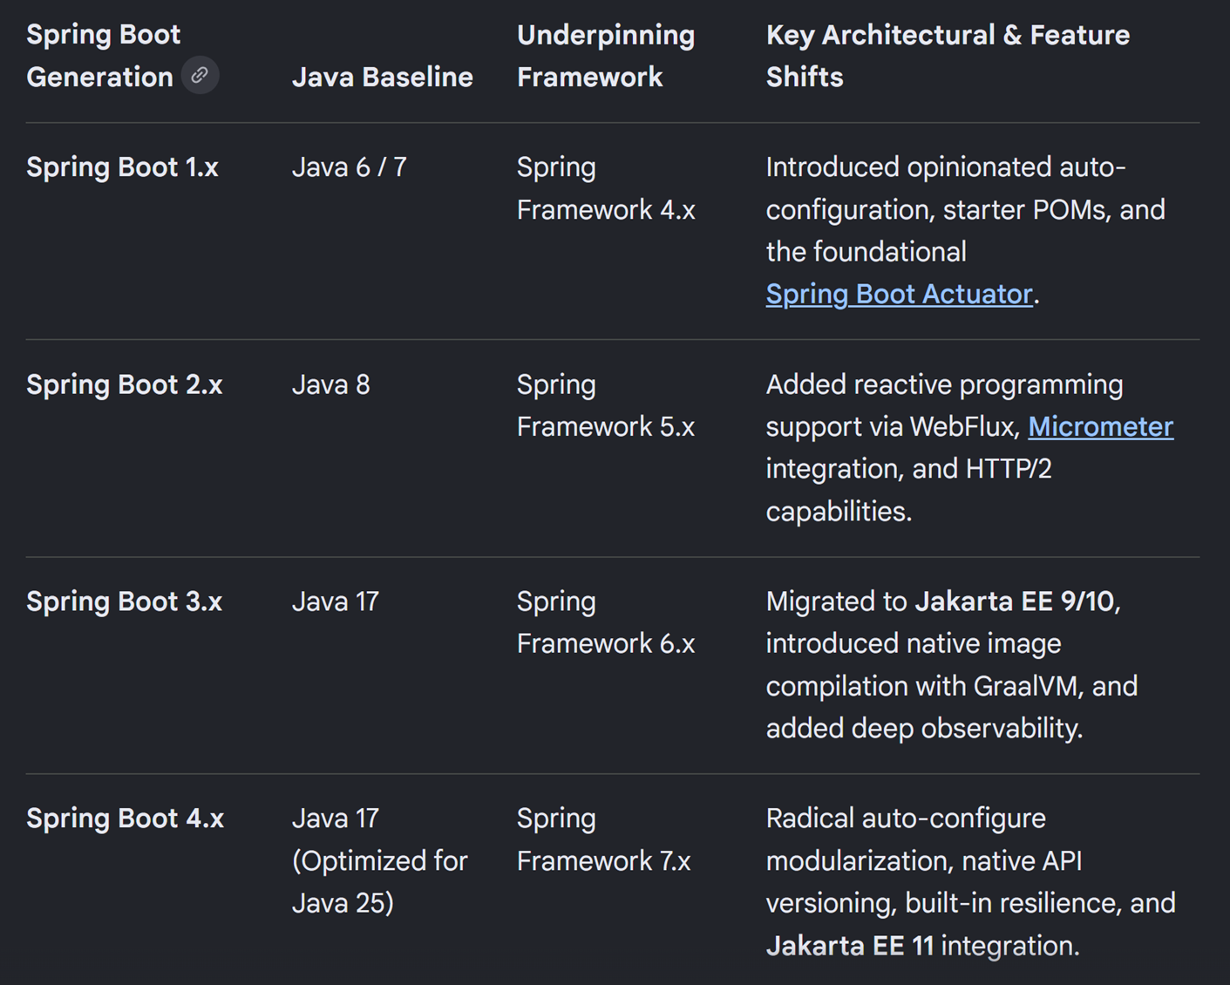Click the bold 'Jakarta EE 11' text
1230x985 pixels.
[850, 946]
